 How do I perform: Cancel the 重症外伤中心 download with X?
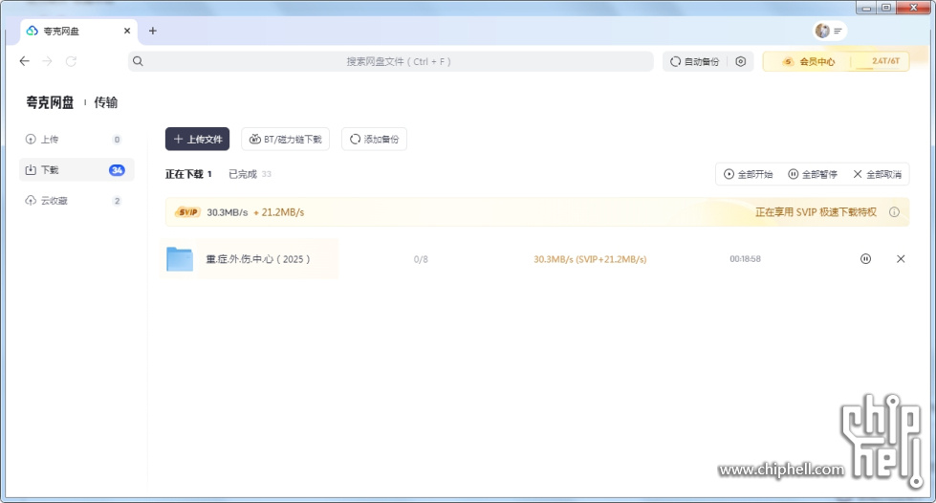point(901,258)
